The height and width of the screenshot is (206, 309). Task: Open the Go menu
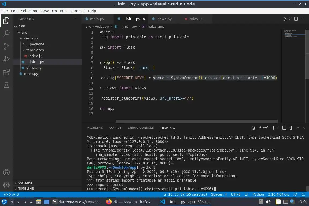click(x=54, y=11)
